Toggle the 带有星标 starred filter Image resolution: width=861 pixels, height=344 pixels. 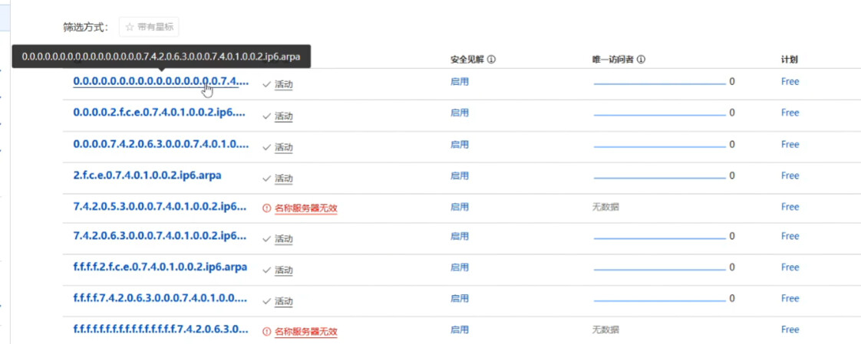[x=149, y=27]
